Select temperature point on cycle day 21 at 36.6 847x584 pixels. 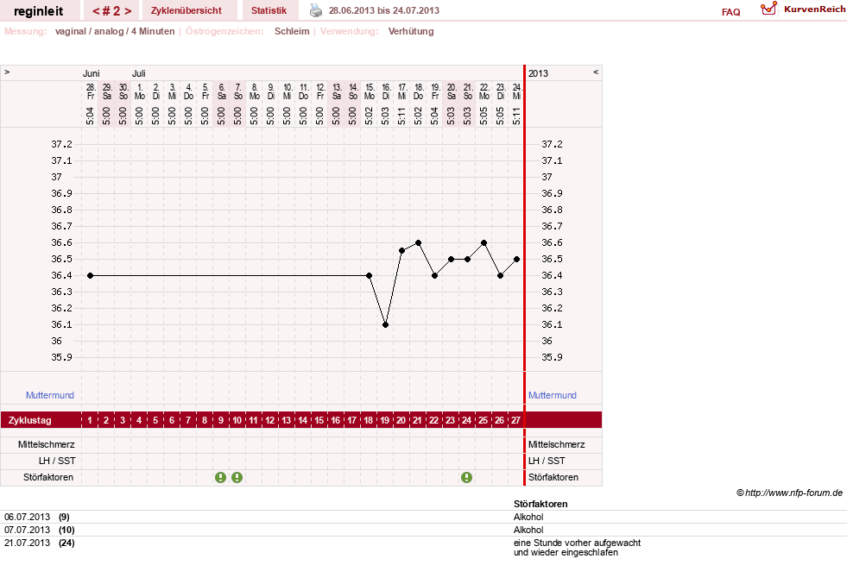click(x=418, y=243)
